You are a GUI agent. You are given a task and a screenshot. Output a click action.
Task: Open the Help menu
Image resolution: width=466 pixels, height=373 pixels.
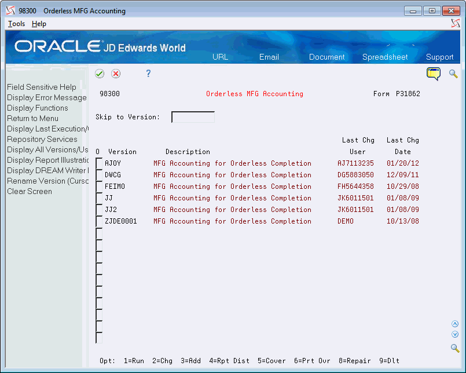(39, 24)
